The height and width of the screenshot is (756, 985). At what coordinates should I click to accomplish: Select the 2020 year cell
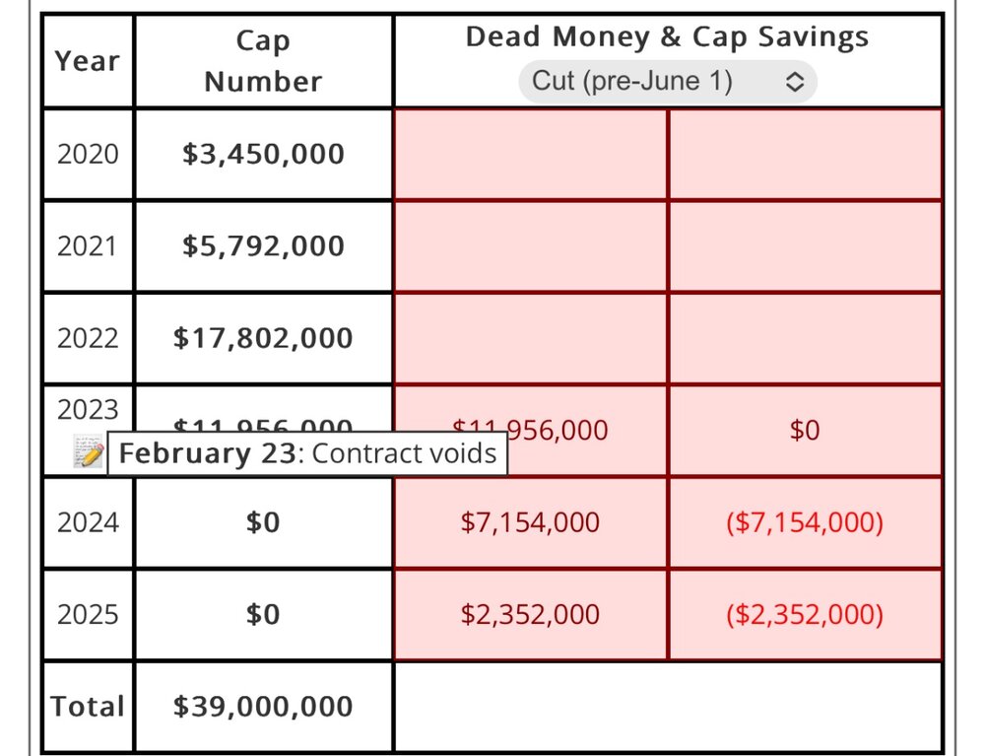click(88, 154)
